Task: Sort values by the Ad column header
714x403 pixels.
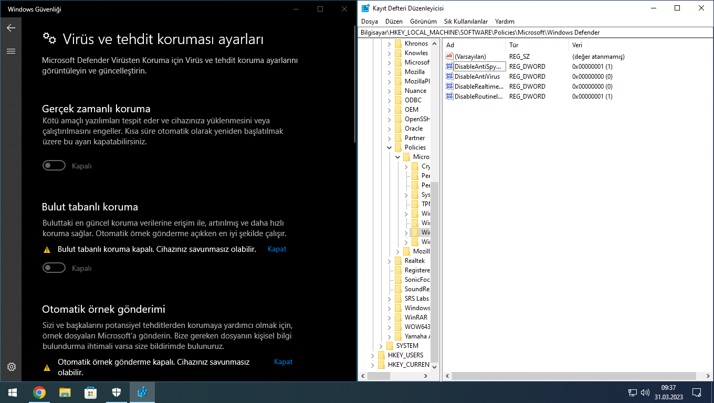Action: [474, 45]
